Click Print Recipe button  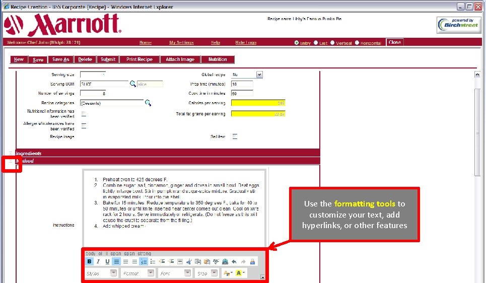coord(140,59)
